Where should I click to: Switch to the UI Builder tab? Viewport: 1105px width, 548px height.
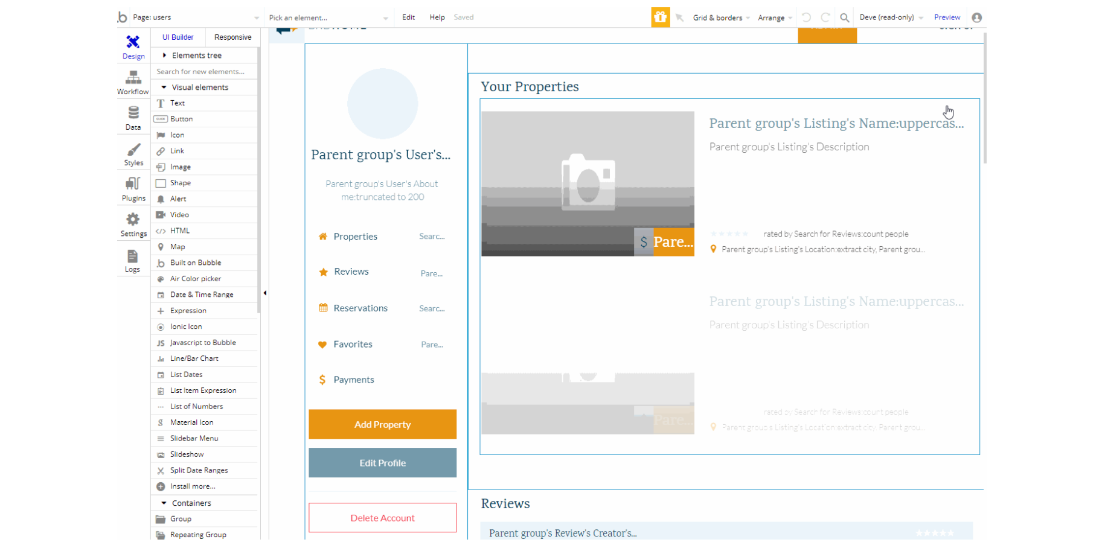pos(178,37)
